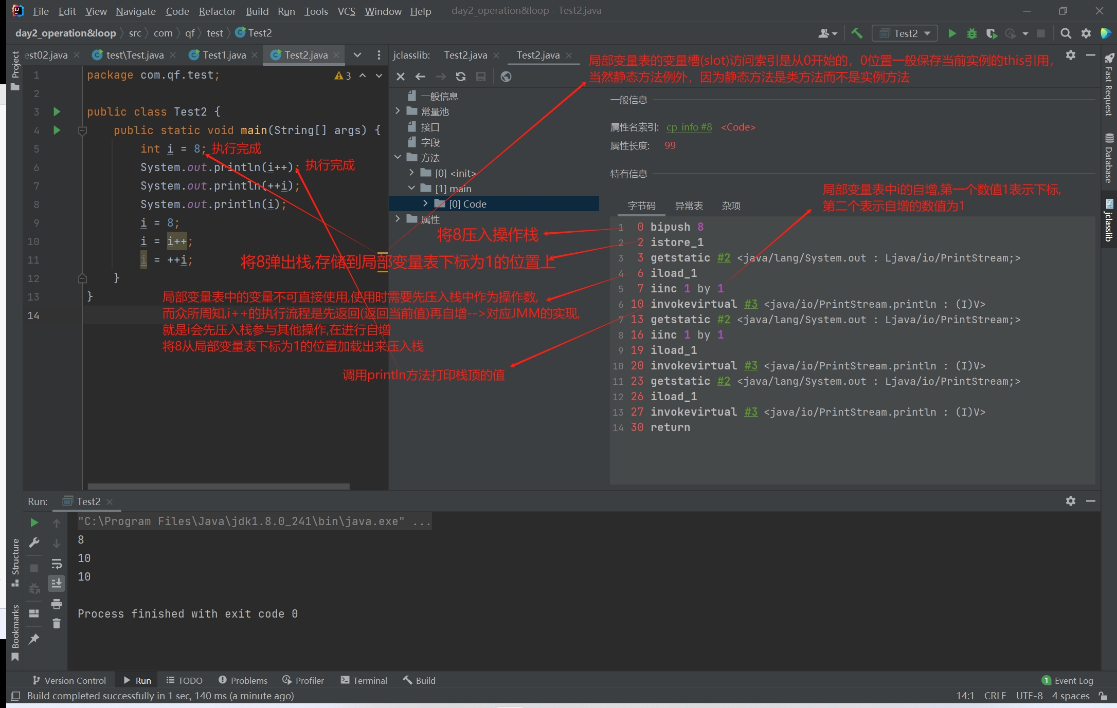Viewport: 1117px width, 708px height.
Task: Open the Version Control tool window
Action: pyautogui.click(x=69, y=680)
